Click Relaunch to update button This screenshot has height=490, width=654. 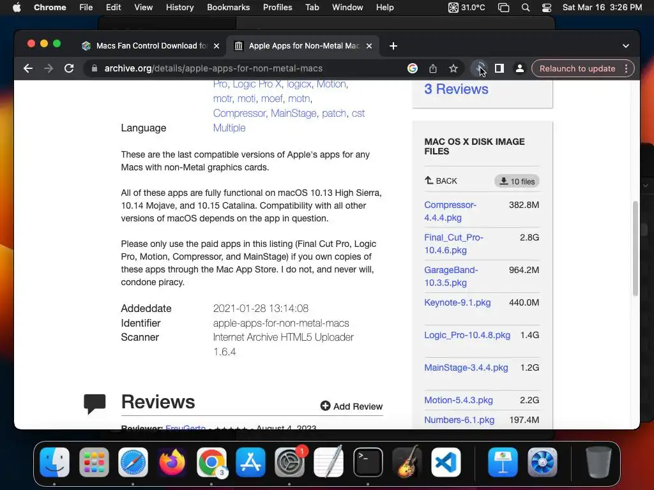point(577,68)
